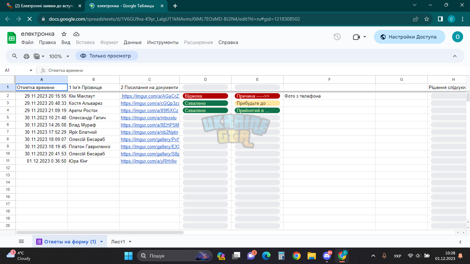This screenshot has height=264, width=470.
Task: Expand the side panel arrow at bottom right
Action: [x=460, y=242]
